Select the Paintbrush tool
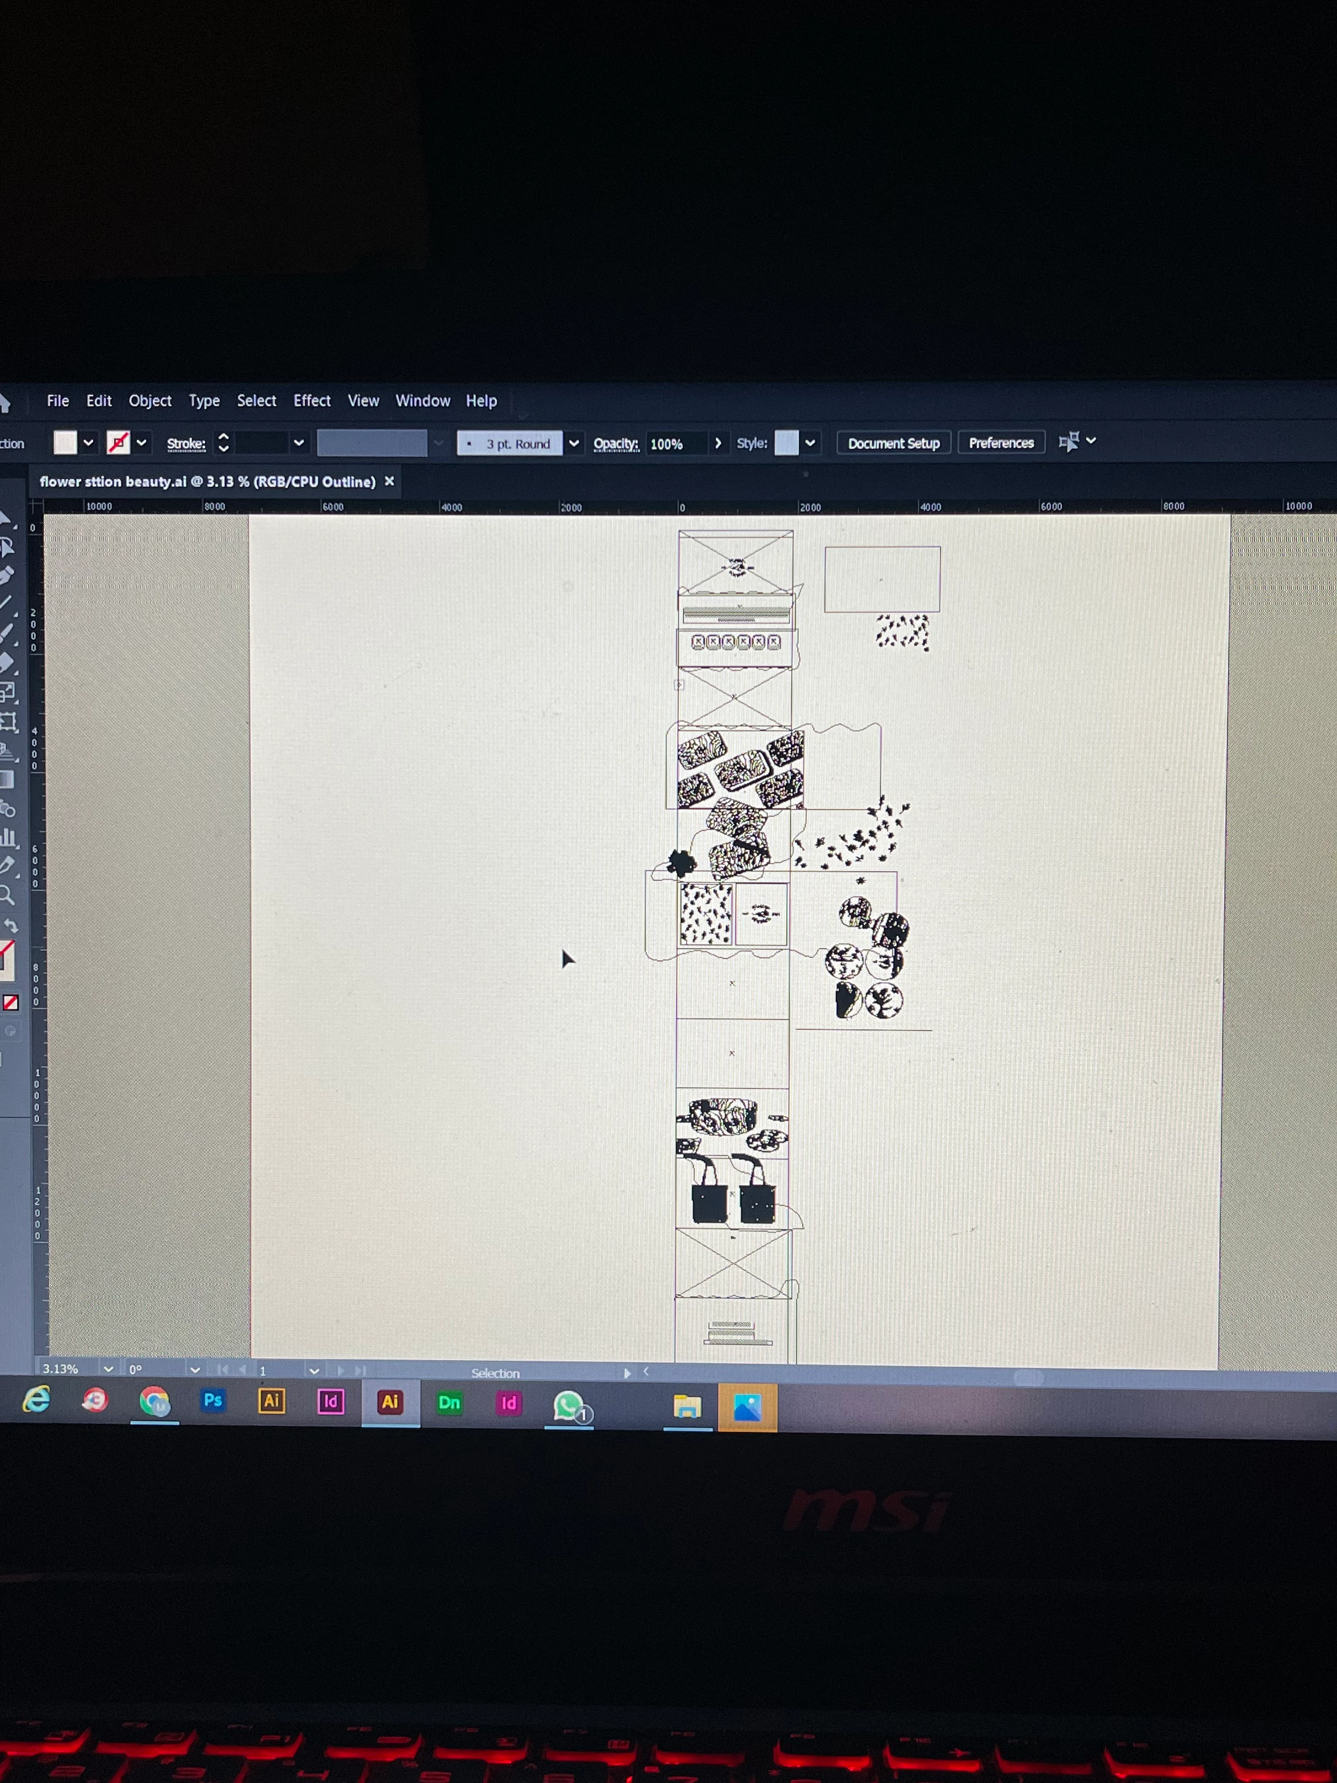This screenshot has width=1337, height=1783. click(x=7, y=634)
